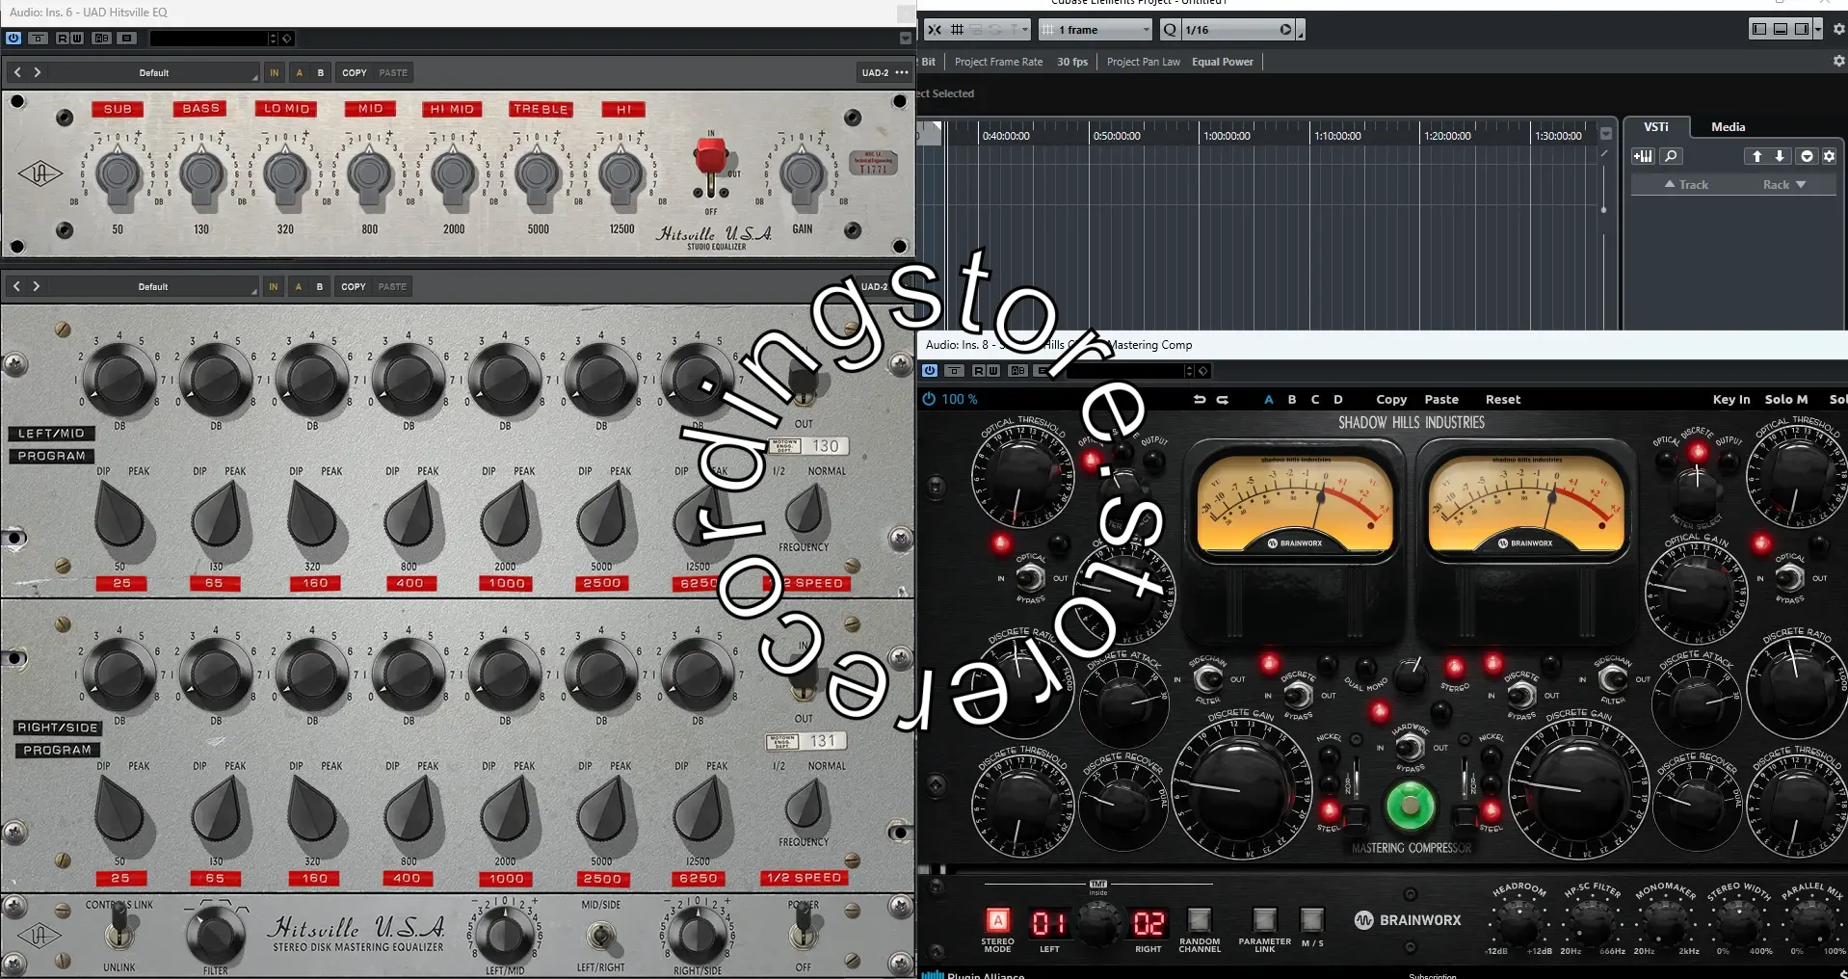The image size is (1848, 979).
Task: Switch A/B settings in Hitsville EQ header
Action: [102, 39]
